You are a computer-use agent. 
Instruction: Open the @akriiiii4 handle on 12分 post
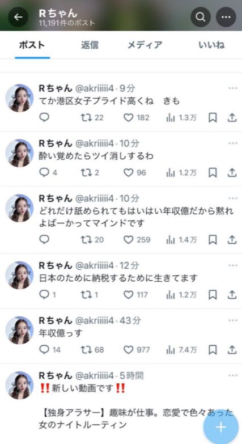(94, 265)
